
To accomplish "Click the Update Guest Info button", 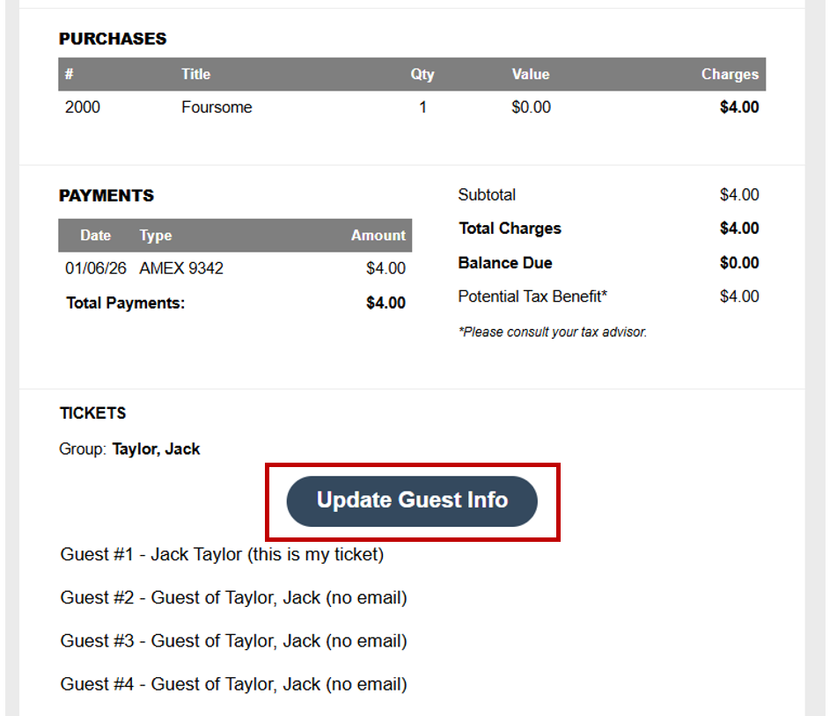I will coord(412,500).
